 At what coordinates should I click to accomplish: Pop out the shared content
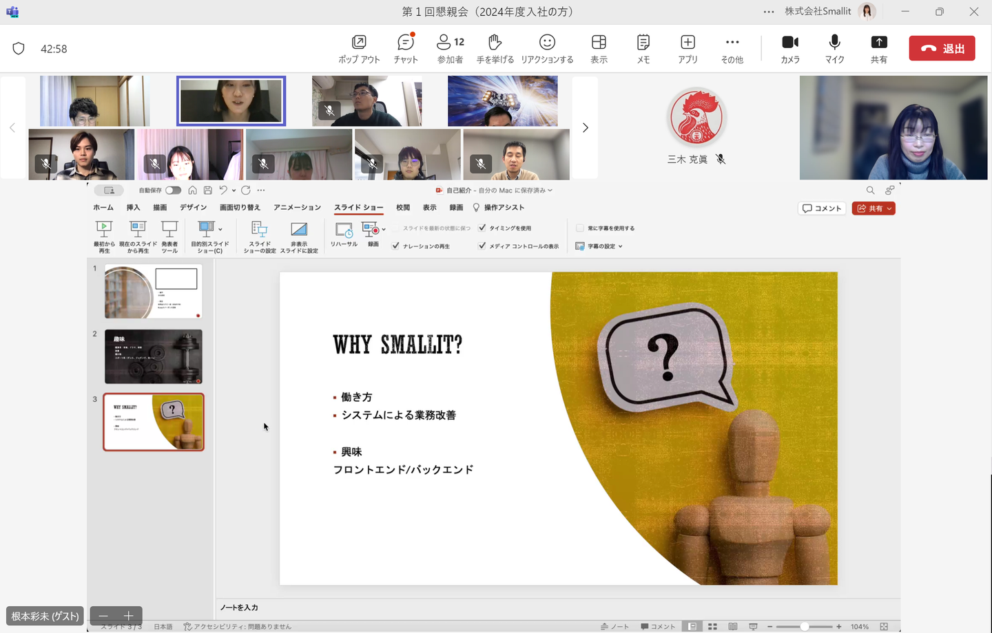[x=359, y=49]
